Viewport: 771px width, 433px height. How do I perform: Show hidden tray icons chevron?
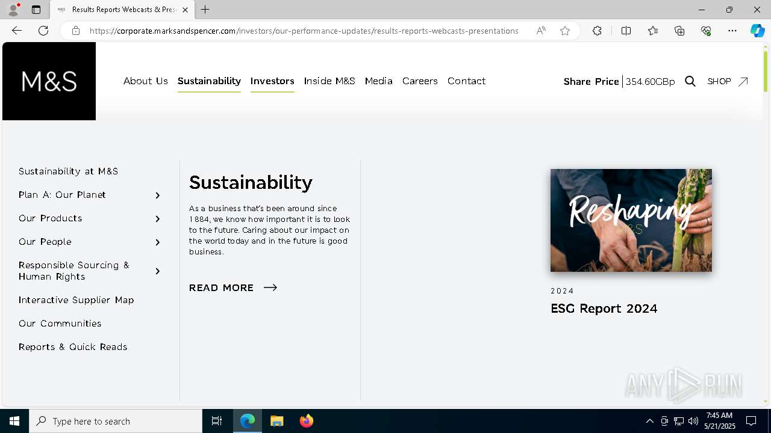649,421
